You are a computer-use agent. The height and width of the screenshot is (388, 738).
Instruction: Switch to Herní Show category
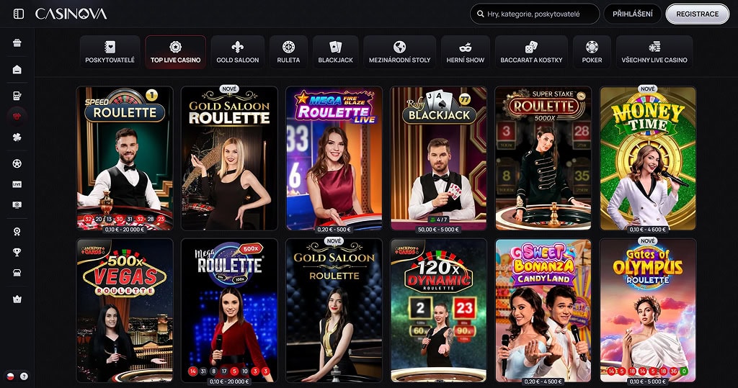(466, 53)
